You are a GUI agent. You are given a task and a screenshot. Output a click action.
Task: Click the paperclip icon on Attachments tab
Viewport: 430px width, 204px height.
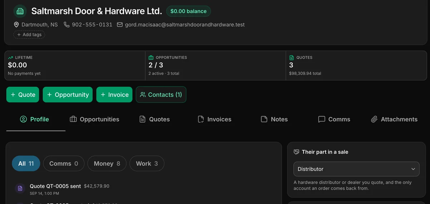coord(374,119)
